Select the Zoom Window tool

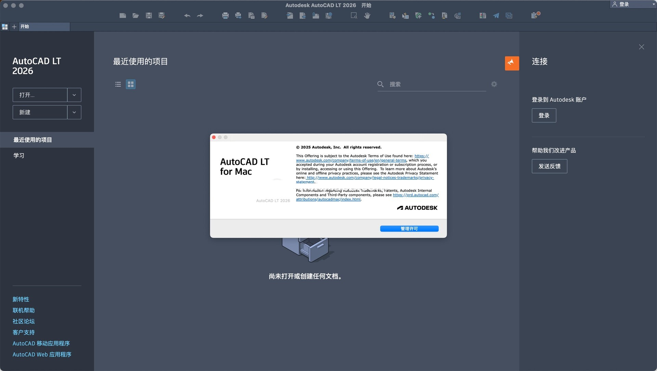point(353,15)
